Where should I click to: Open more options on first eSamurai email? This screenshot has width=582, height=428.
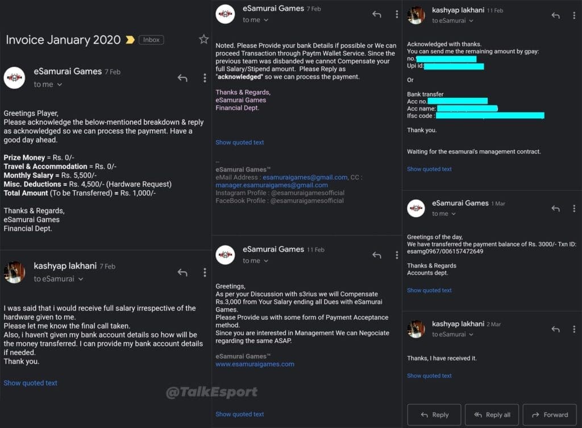[x=205, y=78]
